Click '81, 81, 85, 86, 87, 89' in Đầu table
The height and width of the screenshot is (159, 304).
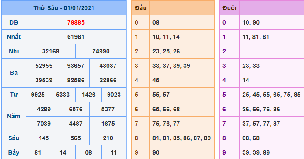tap(182, 138)
